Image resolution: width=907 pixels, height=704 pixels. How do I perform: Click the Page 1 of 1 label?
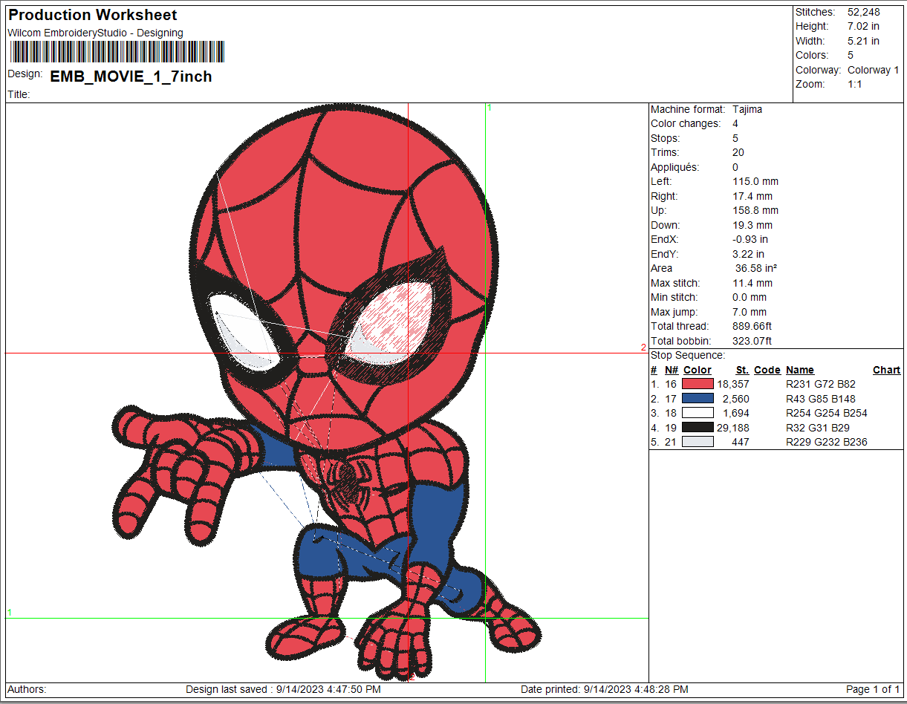873,689
